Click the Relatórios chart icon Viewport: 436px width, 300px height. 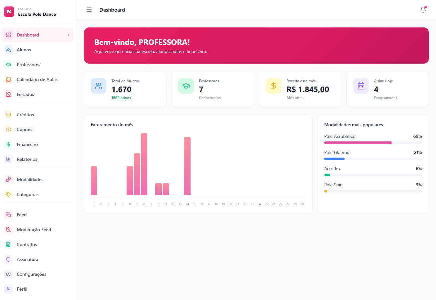pyautogui.click(x=8, y=159)
